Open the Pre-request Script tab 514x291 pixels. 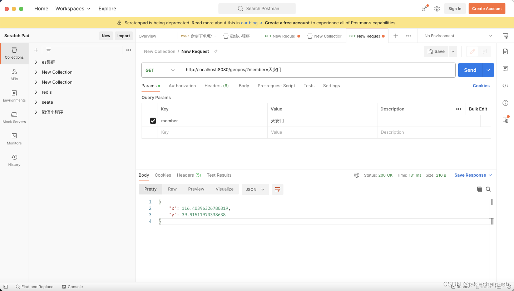(276, 86)
